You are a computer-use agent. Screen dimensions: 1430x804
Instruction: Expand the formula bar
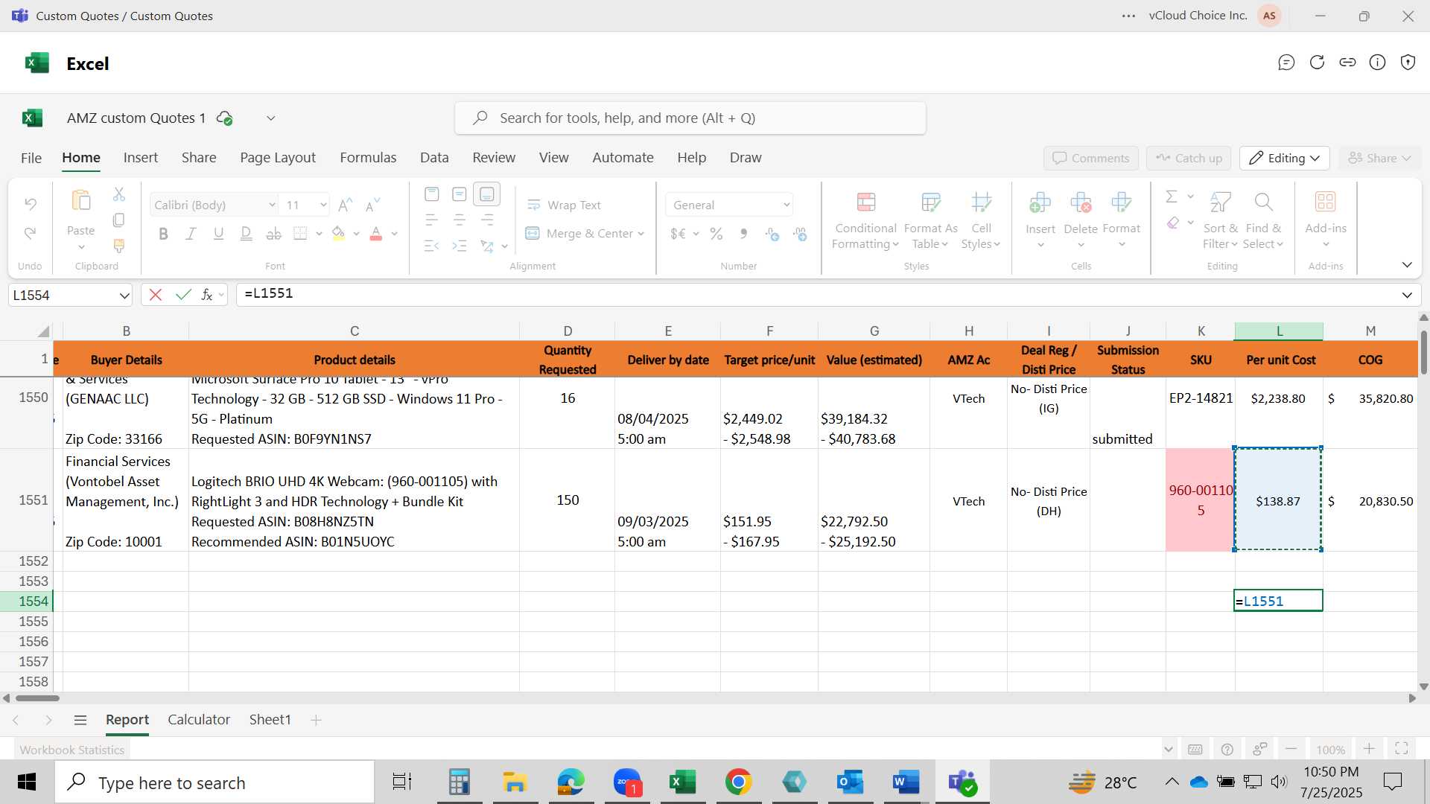point(1407,296)
